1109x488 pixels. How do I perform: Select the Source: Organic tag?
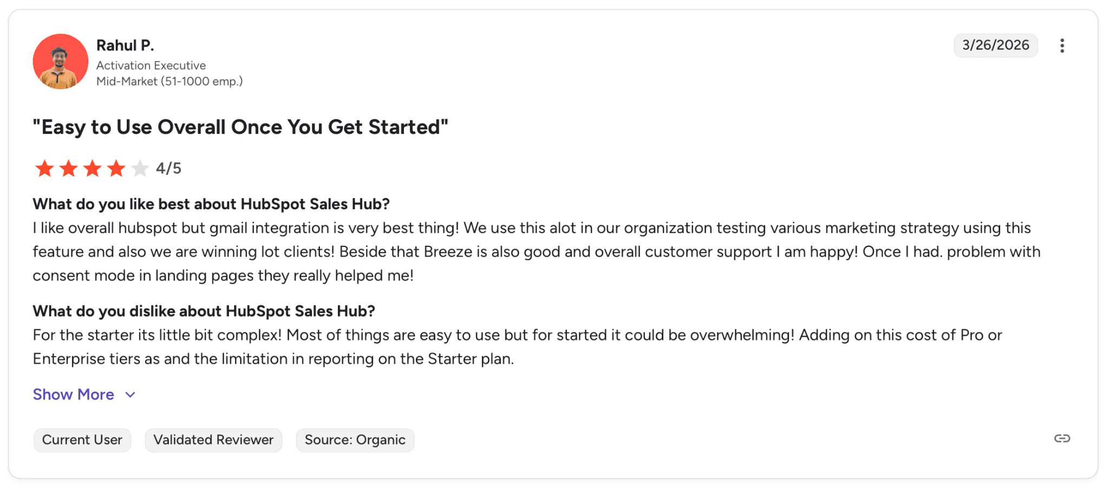coord(355,440)
